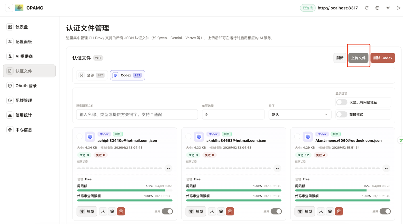Click the back chevron beside CPAMC logo
403x224 pixels.
click(x=9, y=8)
